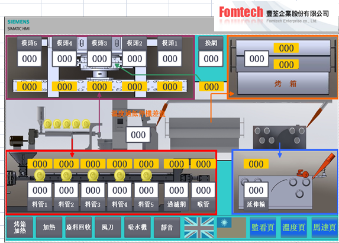Toggle the 靜音 mute button
The image size is (339, 243).
tap(167, 228)
